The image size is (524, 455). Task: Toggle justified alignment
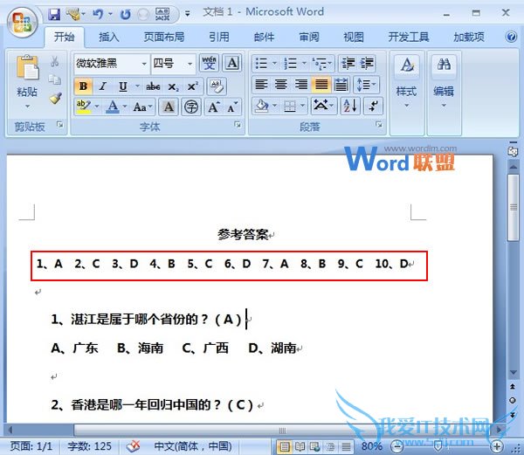pos(321,84)
